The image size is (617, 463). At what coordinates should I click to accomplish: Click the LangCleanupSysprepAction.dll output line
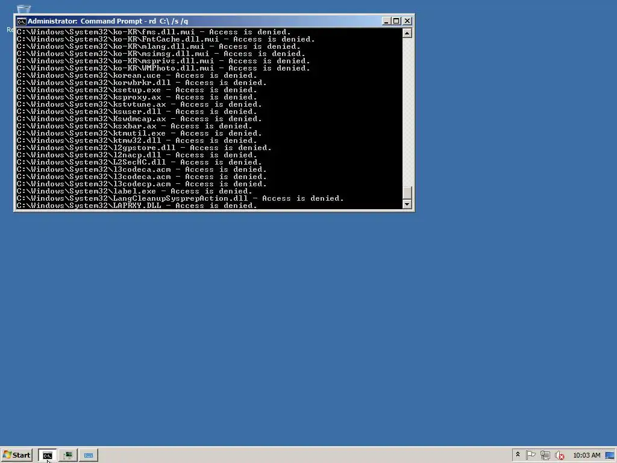coord(180,198)
